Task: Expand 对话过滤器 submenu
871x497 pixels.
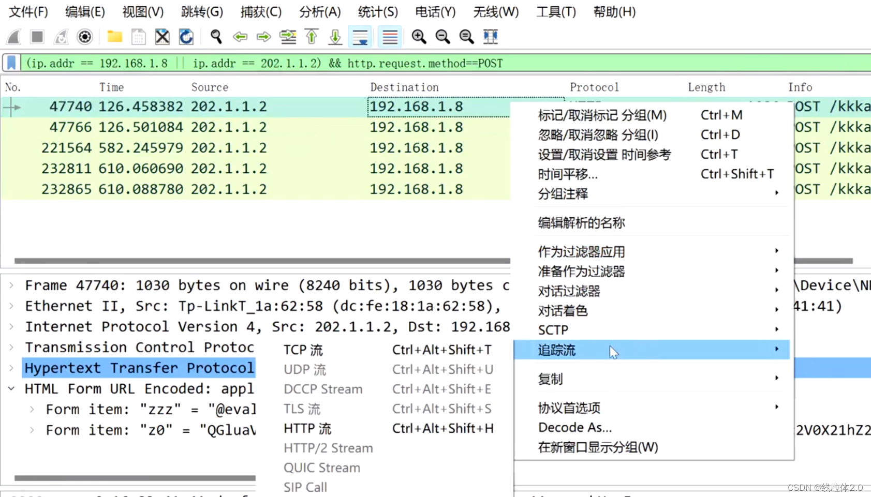Action: click(652, 291)
